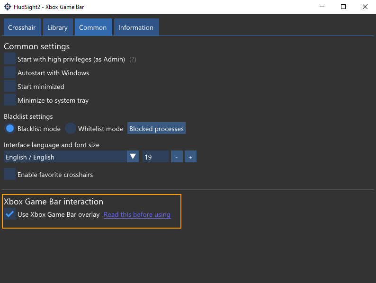This screenshot has width=376, height=283.
Task: Uncheck Use Xbox Game Bar overlay
Action: pyautogui.click(x=9, y=214)
